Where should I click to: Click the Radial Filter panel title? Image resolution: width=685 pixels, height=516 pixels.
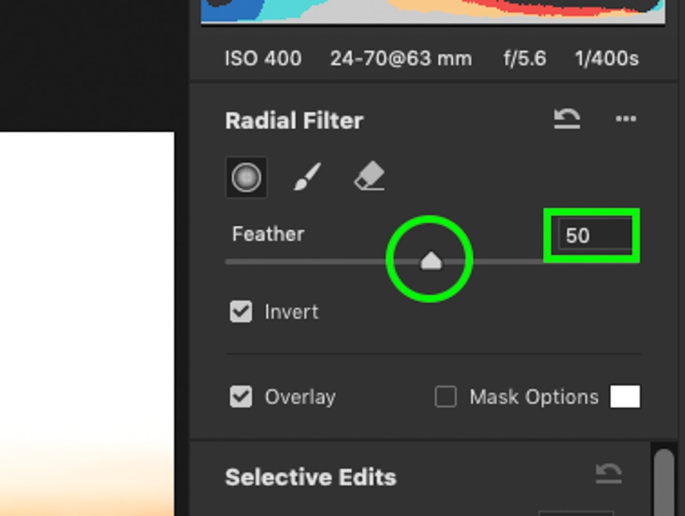tap(294, 121)
